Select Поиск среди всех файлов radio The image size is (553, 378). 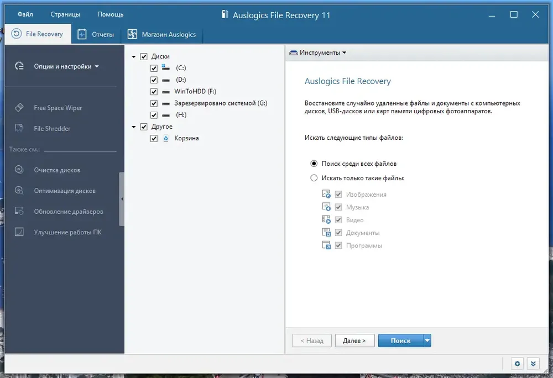[x=314, y=164]
